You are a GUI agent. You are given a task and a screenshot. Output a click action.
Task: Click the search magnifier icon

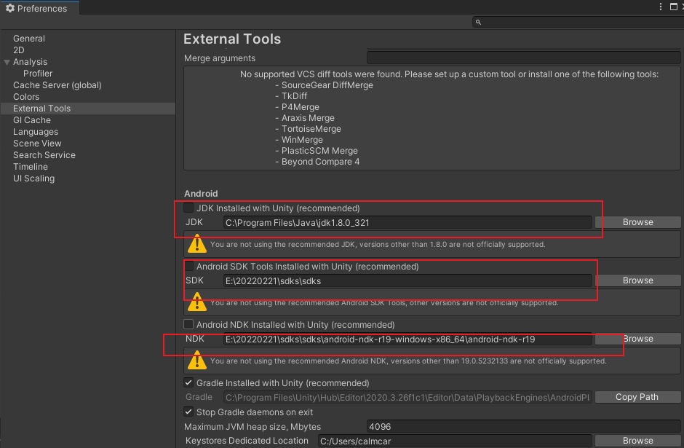(478, 22)
